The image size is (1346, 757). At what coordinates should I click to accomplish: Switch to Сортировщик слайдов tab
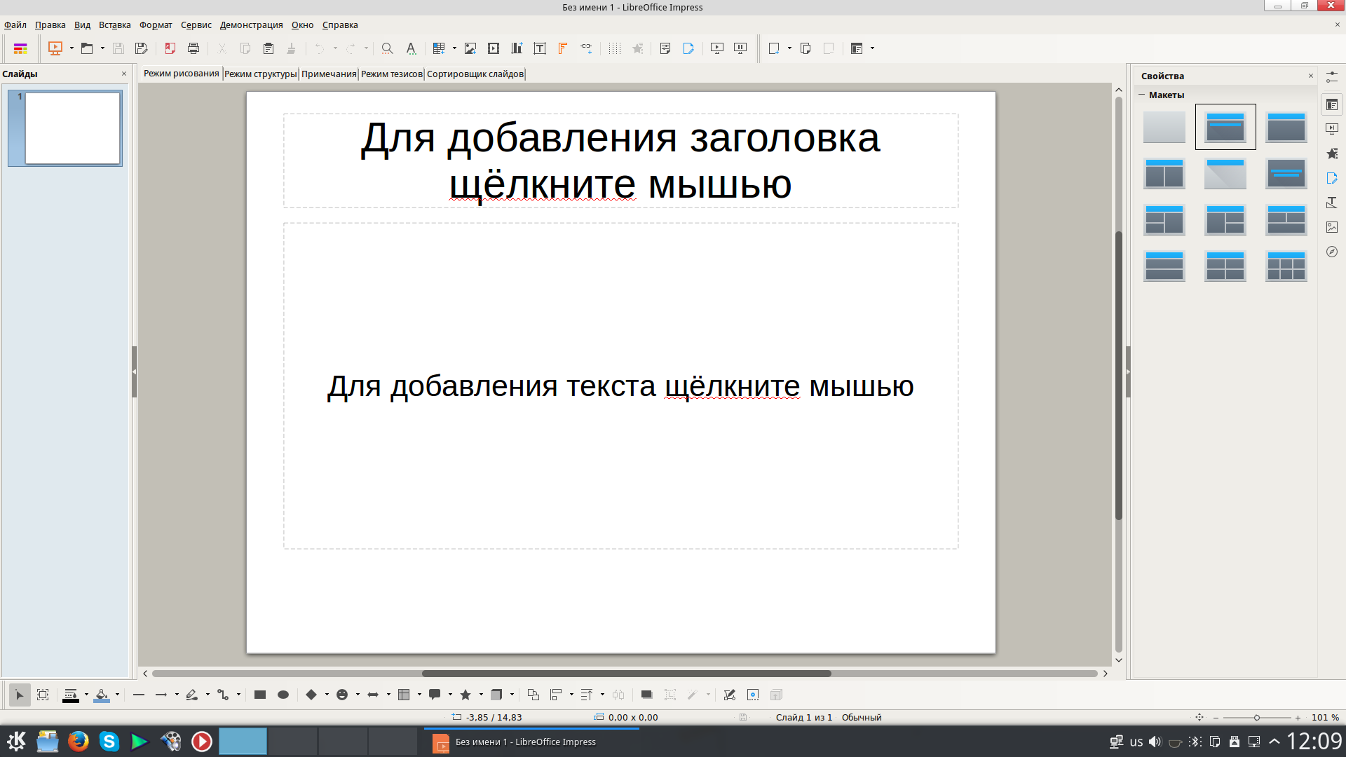[475, 74]
